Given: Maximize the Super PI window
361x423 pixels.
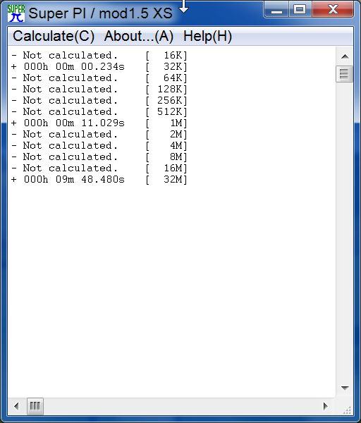Looking at the screenshot, I should (x=300, y=10).
